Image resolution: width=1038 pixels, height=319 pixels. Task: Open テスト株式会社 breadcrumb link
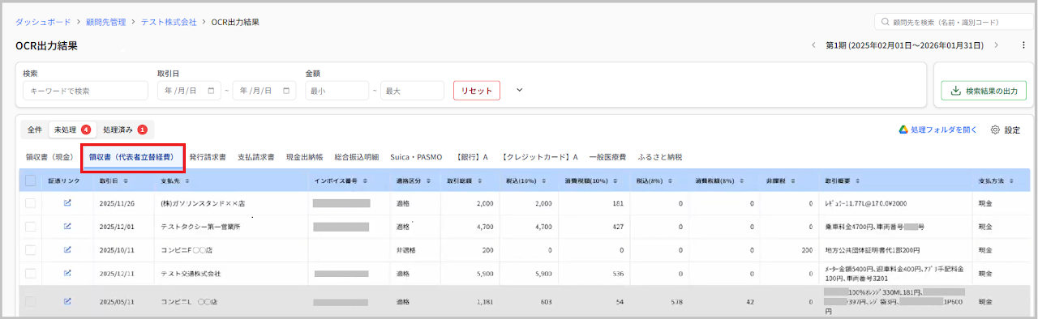pos(169,22)
